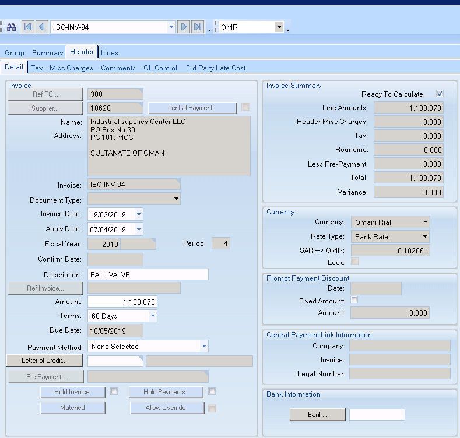Toggle the Ready To Calculate checkbox
Screen dimensions: 460x438
coord(440,94)
